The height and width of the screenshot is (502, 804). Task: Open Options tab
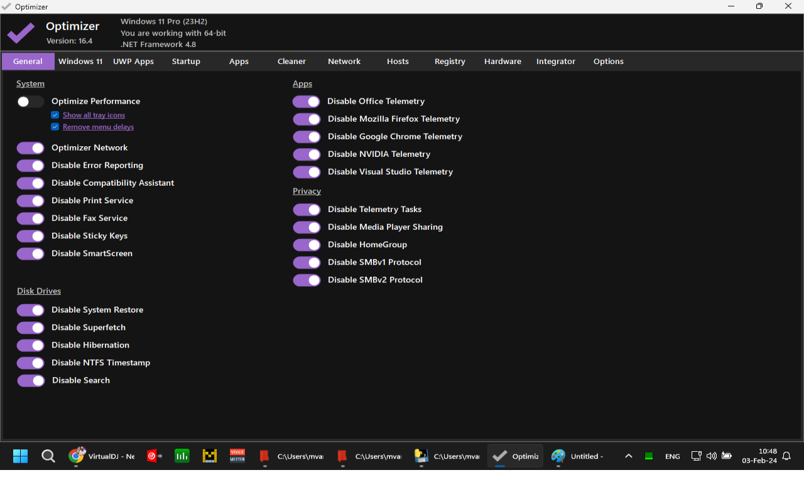coord(609,61)
